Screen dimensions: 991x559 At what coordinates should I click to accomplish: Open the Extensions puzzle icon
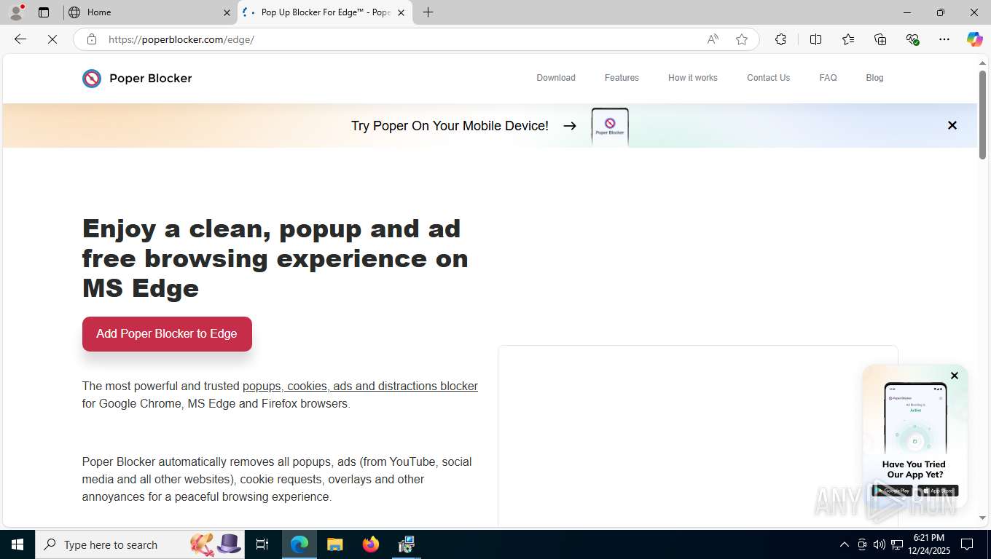point(780,39)
